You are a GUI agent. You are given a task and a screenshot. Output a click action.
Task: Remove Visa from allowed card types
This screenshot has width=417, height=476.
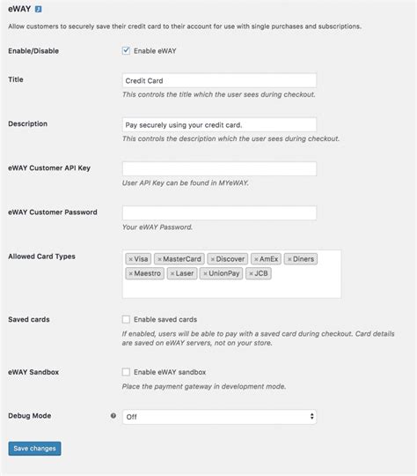tap(130, 259)
